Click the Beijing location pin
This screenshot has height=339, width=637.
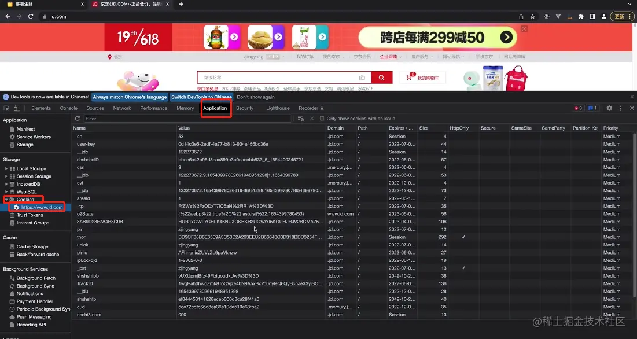tap(110, 57)
